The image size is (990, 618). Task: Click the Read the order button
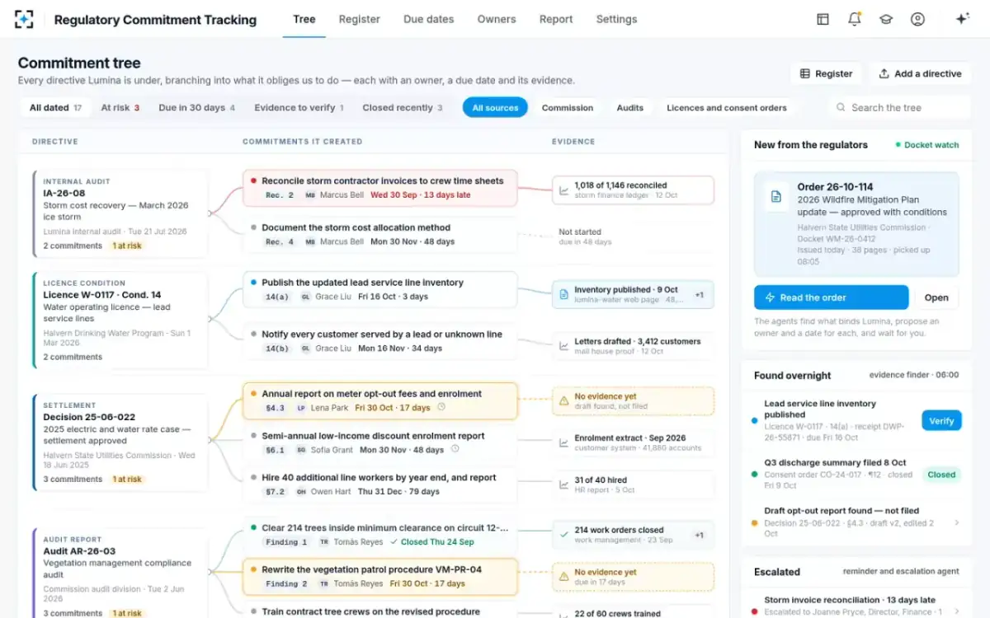[831, 297]
